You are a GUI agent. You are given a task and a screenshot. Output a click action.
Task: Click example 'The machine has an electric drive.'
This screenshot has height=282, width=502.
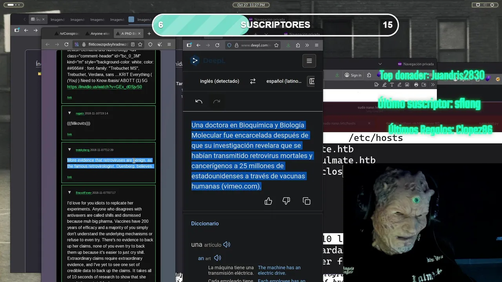pos(279,270)
